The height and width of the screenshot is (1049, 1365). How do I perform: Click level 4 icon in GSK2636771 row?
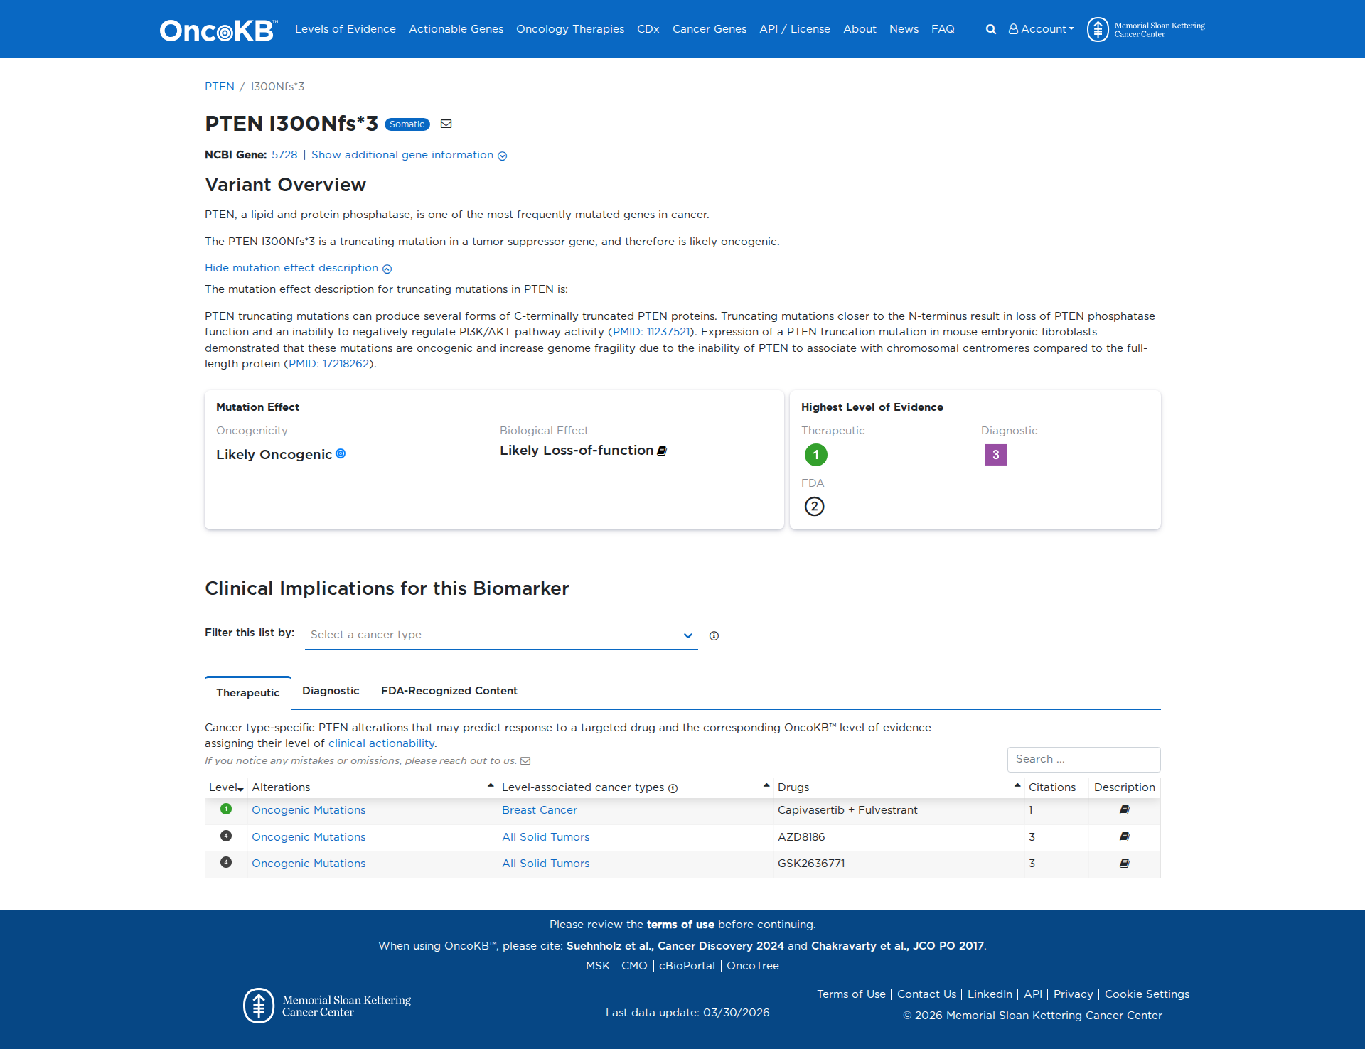pos(226,862)
